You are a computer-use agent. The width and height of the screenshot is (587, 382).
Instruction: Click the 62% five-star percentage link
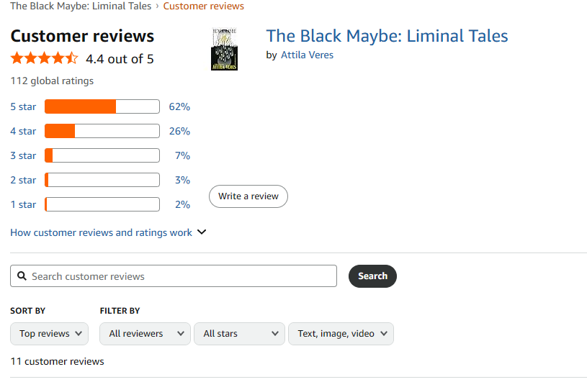point(179,106)
